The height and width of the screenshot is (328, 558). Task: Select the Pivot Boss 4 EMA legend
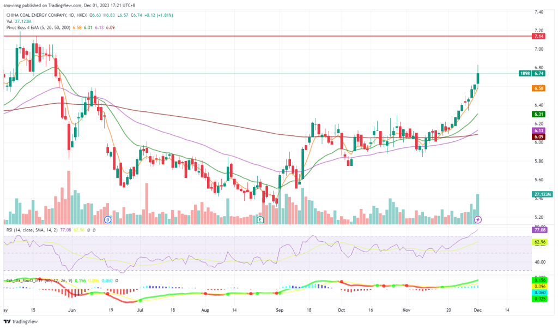tap(38, 27)
